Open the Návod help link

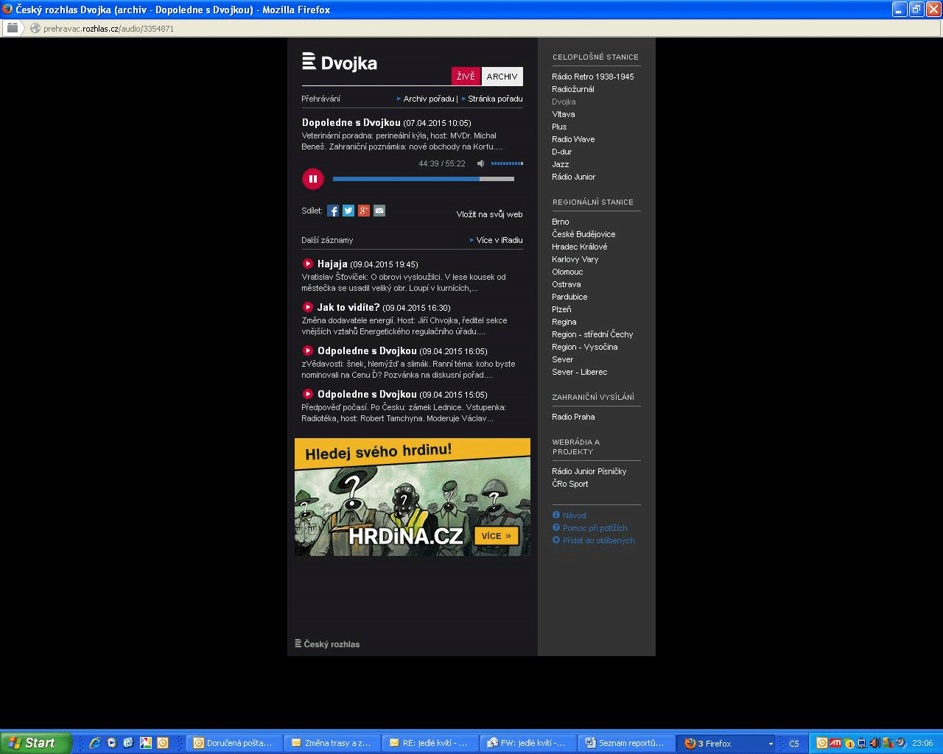point(575,515)
